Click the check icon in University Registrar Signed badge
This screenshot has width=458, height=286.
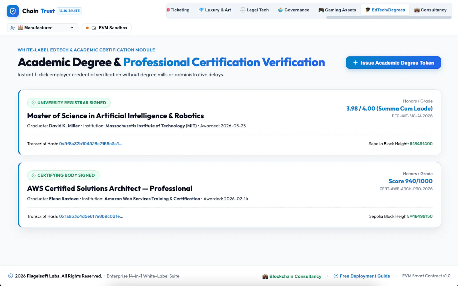[33, 102]
